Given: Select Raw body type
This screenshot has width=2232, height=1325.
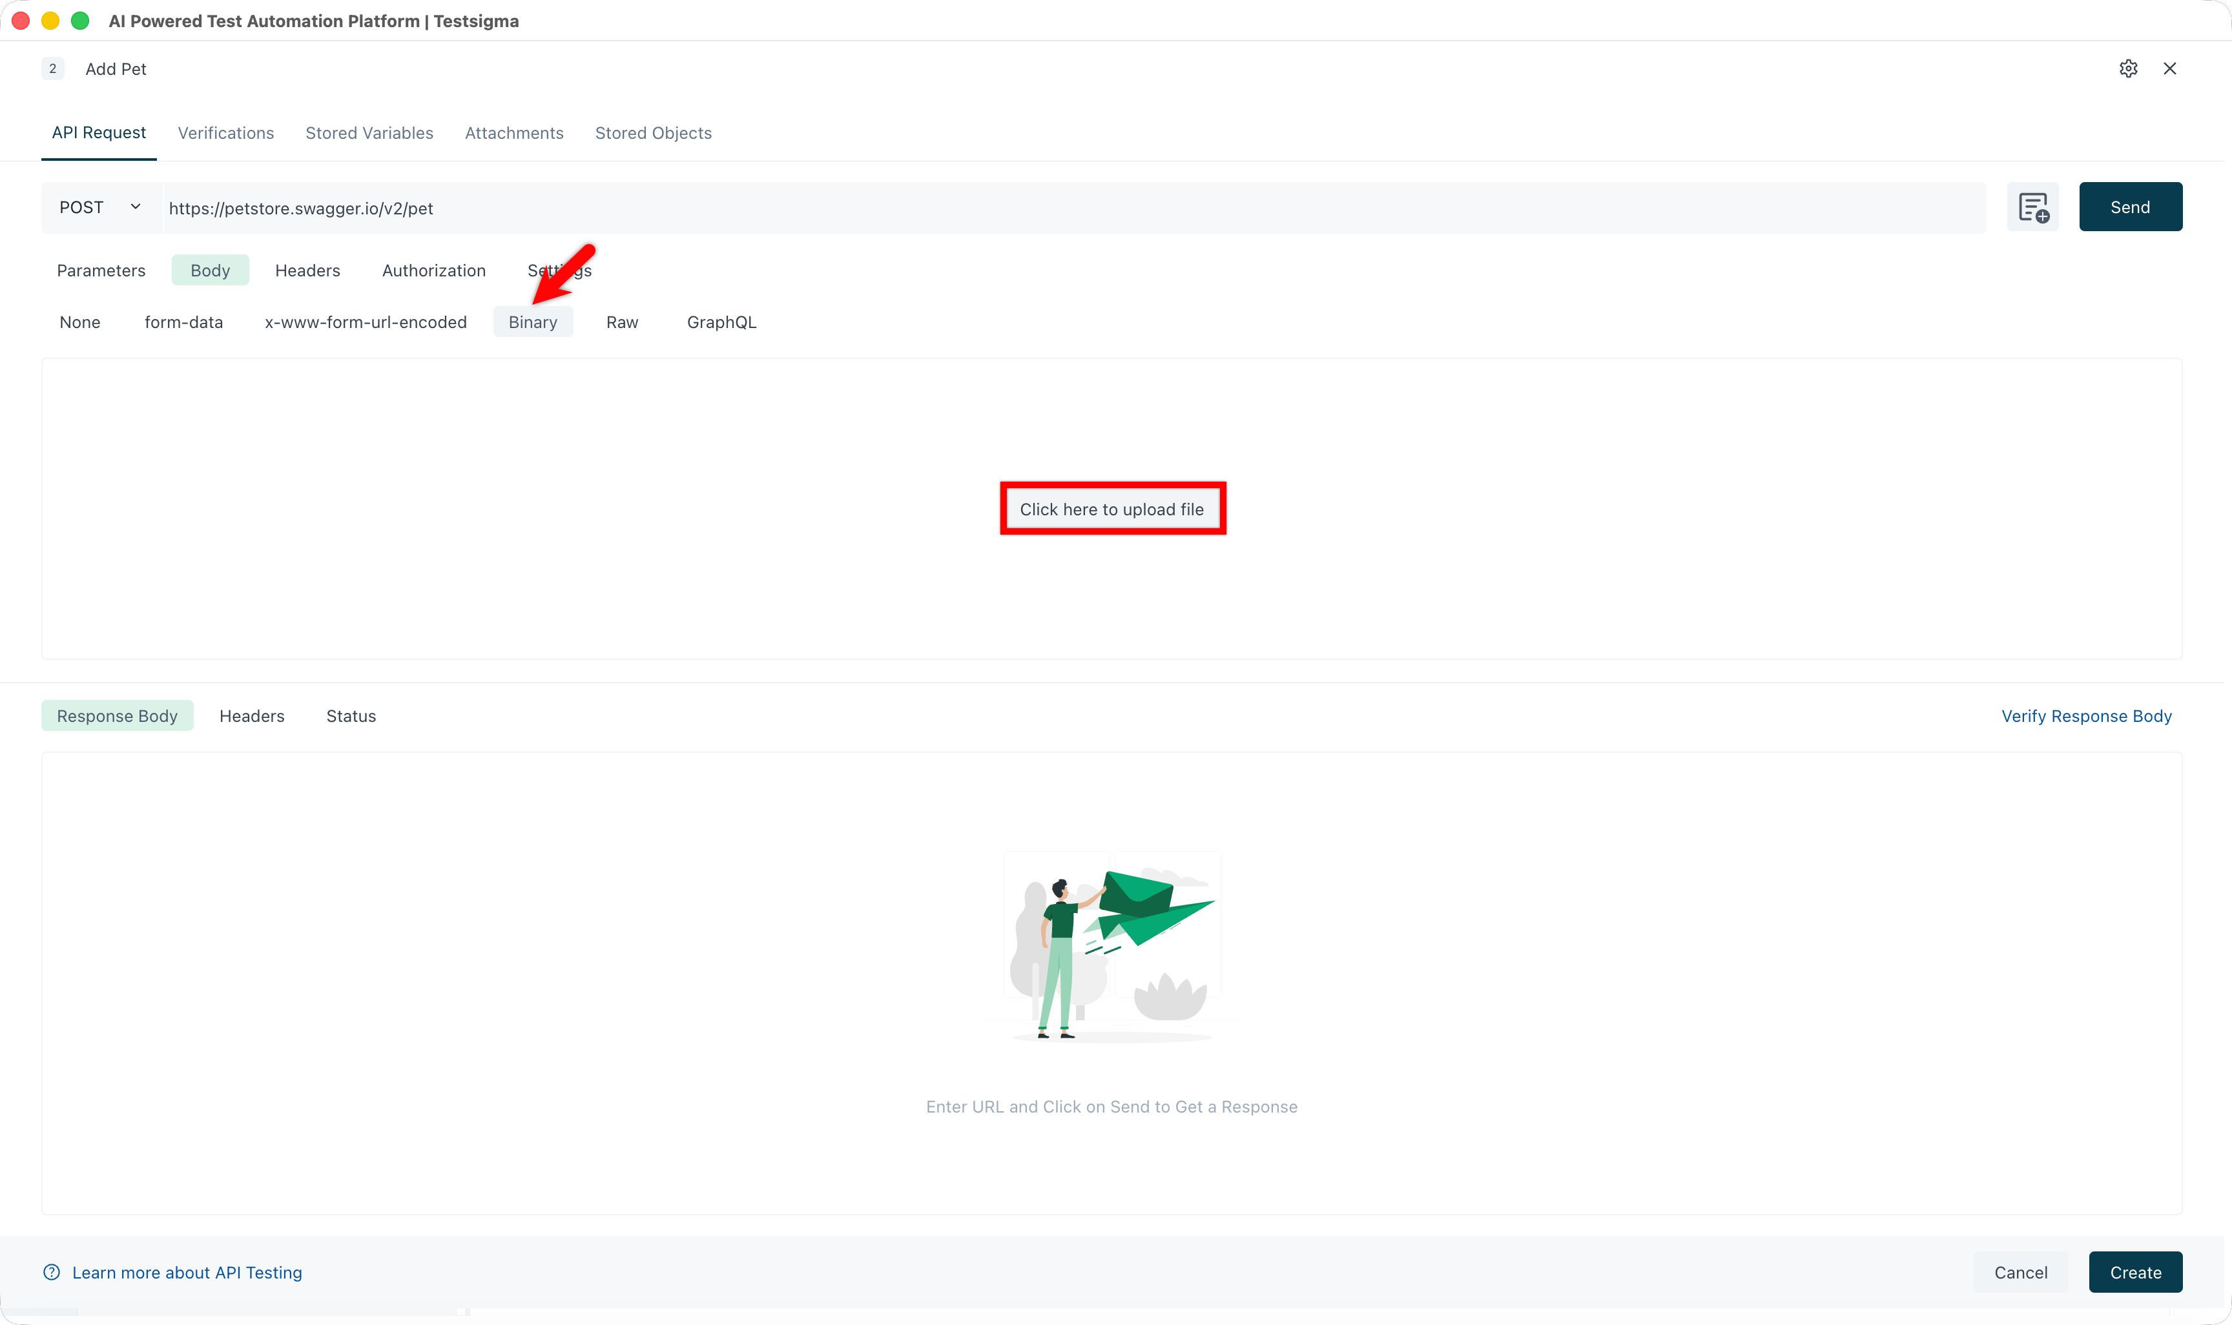Looking at the screenshot, I should click(x=621, y=322).
